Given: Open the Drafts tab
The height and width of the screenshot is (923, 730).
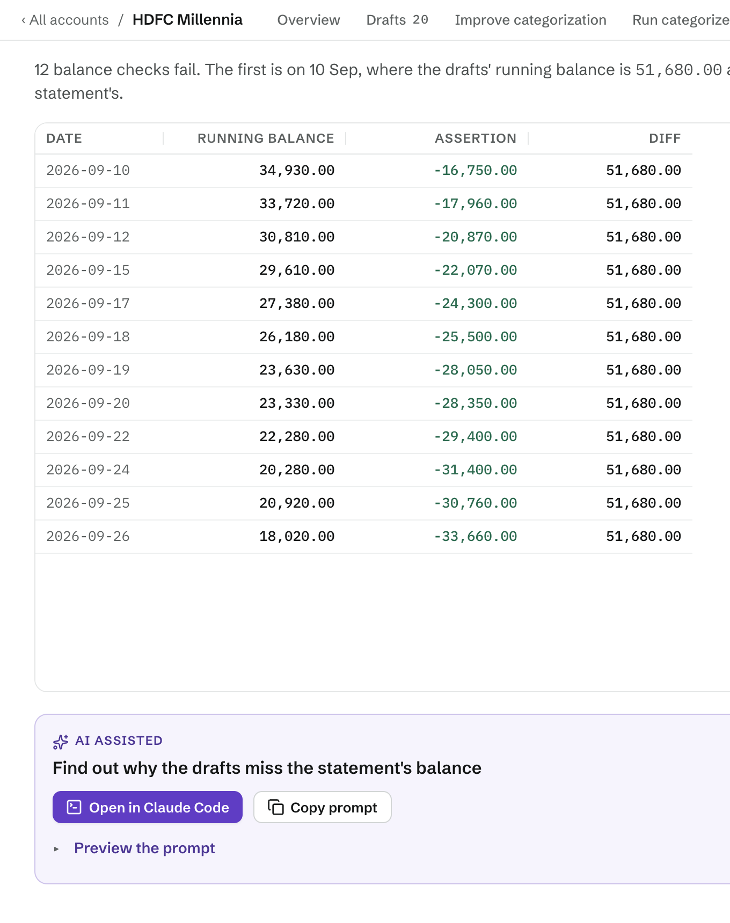Looking at the screenshot, I should pos(397,20).
